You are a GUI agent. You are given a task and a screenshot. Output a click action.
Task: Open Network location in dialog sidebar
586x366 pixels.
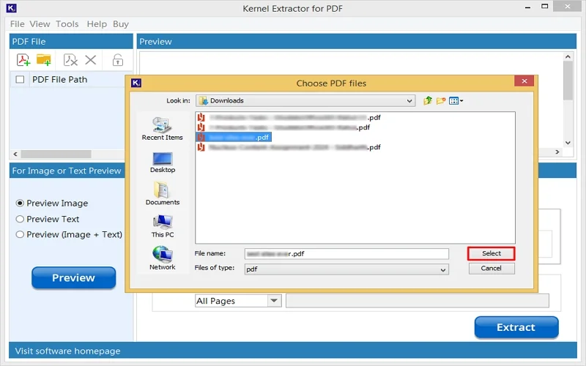tap(162, 258)
